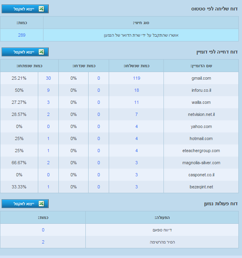Open the 4 sent count for eteachergroup.com
This screenshot has height=258, width=242.
coord(137,151)
